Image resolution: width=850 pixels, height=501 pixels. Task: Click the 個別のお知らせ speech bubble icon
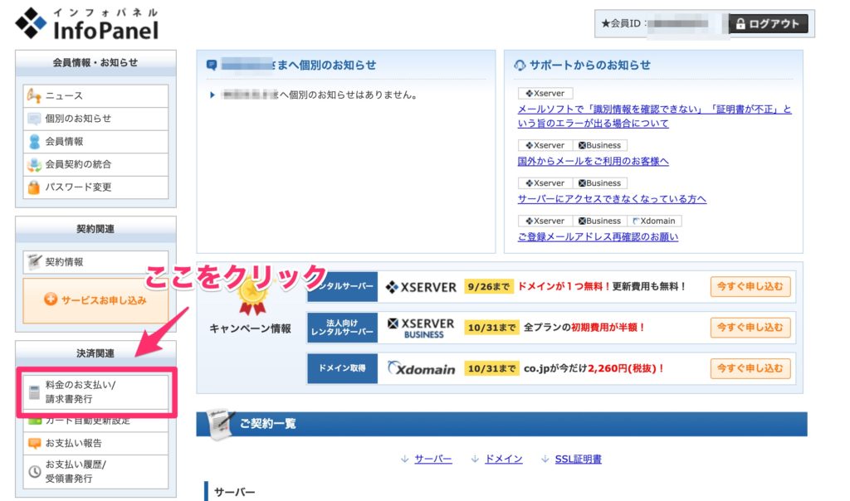[x=33, y=119]
